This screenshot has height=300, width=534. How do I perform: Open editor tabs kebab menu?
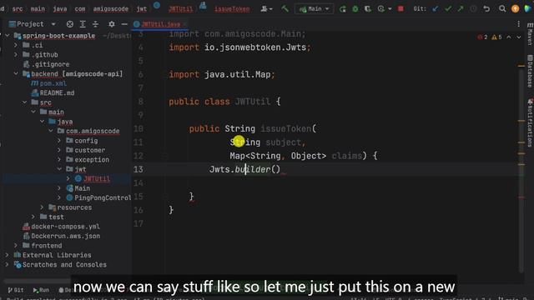pyautogui.click(x=518, y=24)
